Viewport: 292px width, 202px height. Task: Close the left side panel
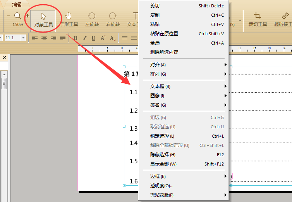[x=4, y=58]
